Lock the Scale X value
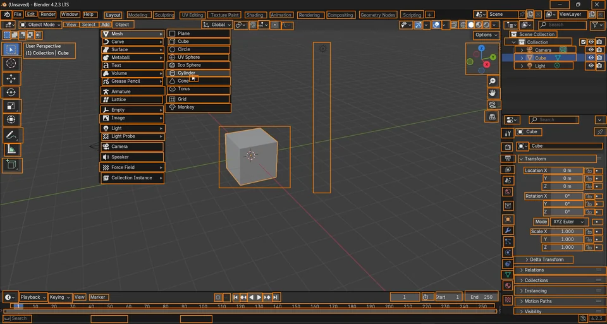The image size is (607, 324). tap(589, 232)
